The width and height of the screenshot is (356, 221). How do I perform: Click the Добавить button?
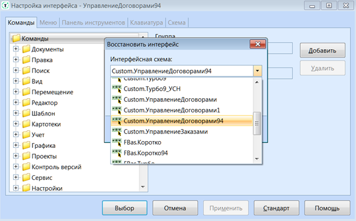[x=322, y=50]
